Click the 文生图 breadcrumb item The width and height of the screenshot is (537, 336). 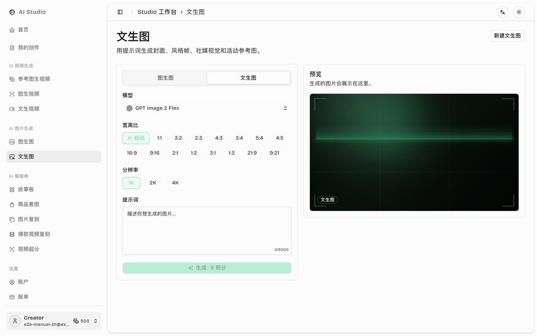click(x=195, y=12)
